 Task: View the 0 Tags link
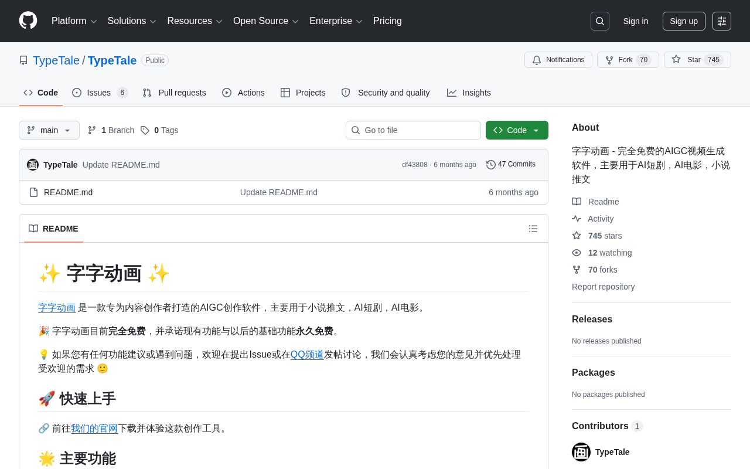click(159, 130)
